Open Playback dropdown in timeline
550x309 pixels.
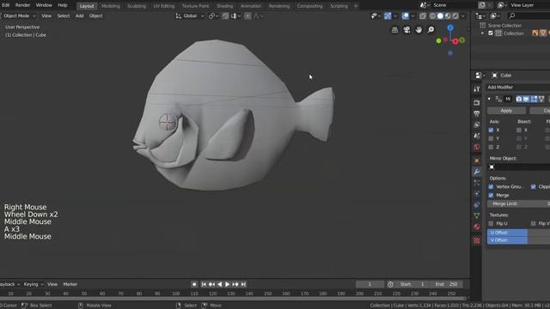pos(9,284)
